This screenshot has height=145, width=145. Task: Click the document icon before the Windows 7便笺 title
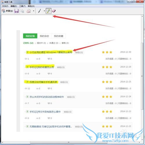[x=27, y=52]
